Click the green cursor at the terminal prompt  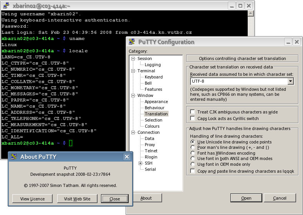(71, 143)
